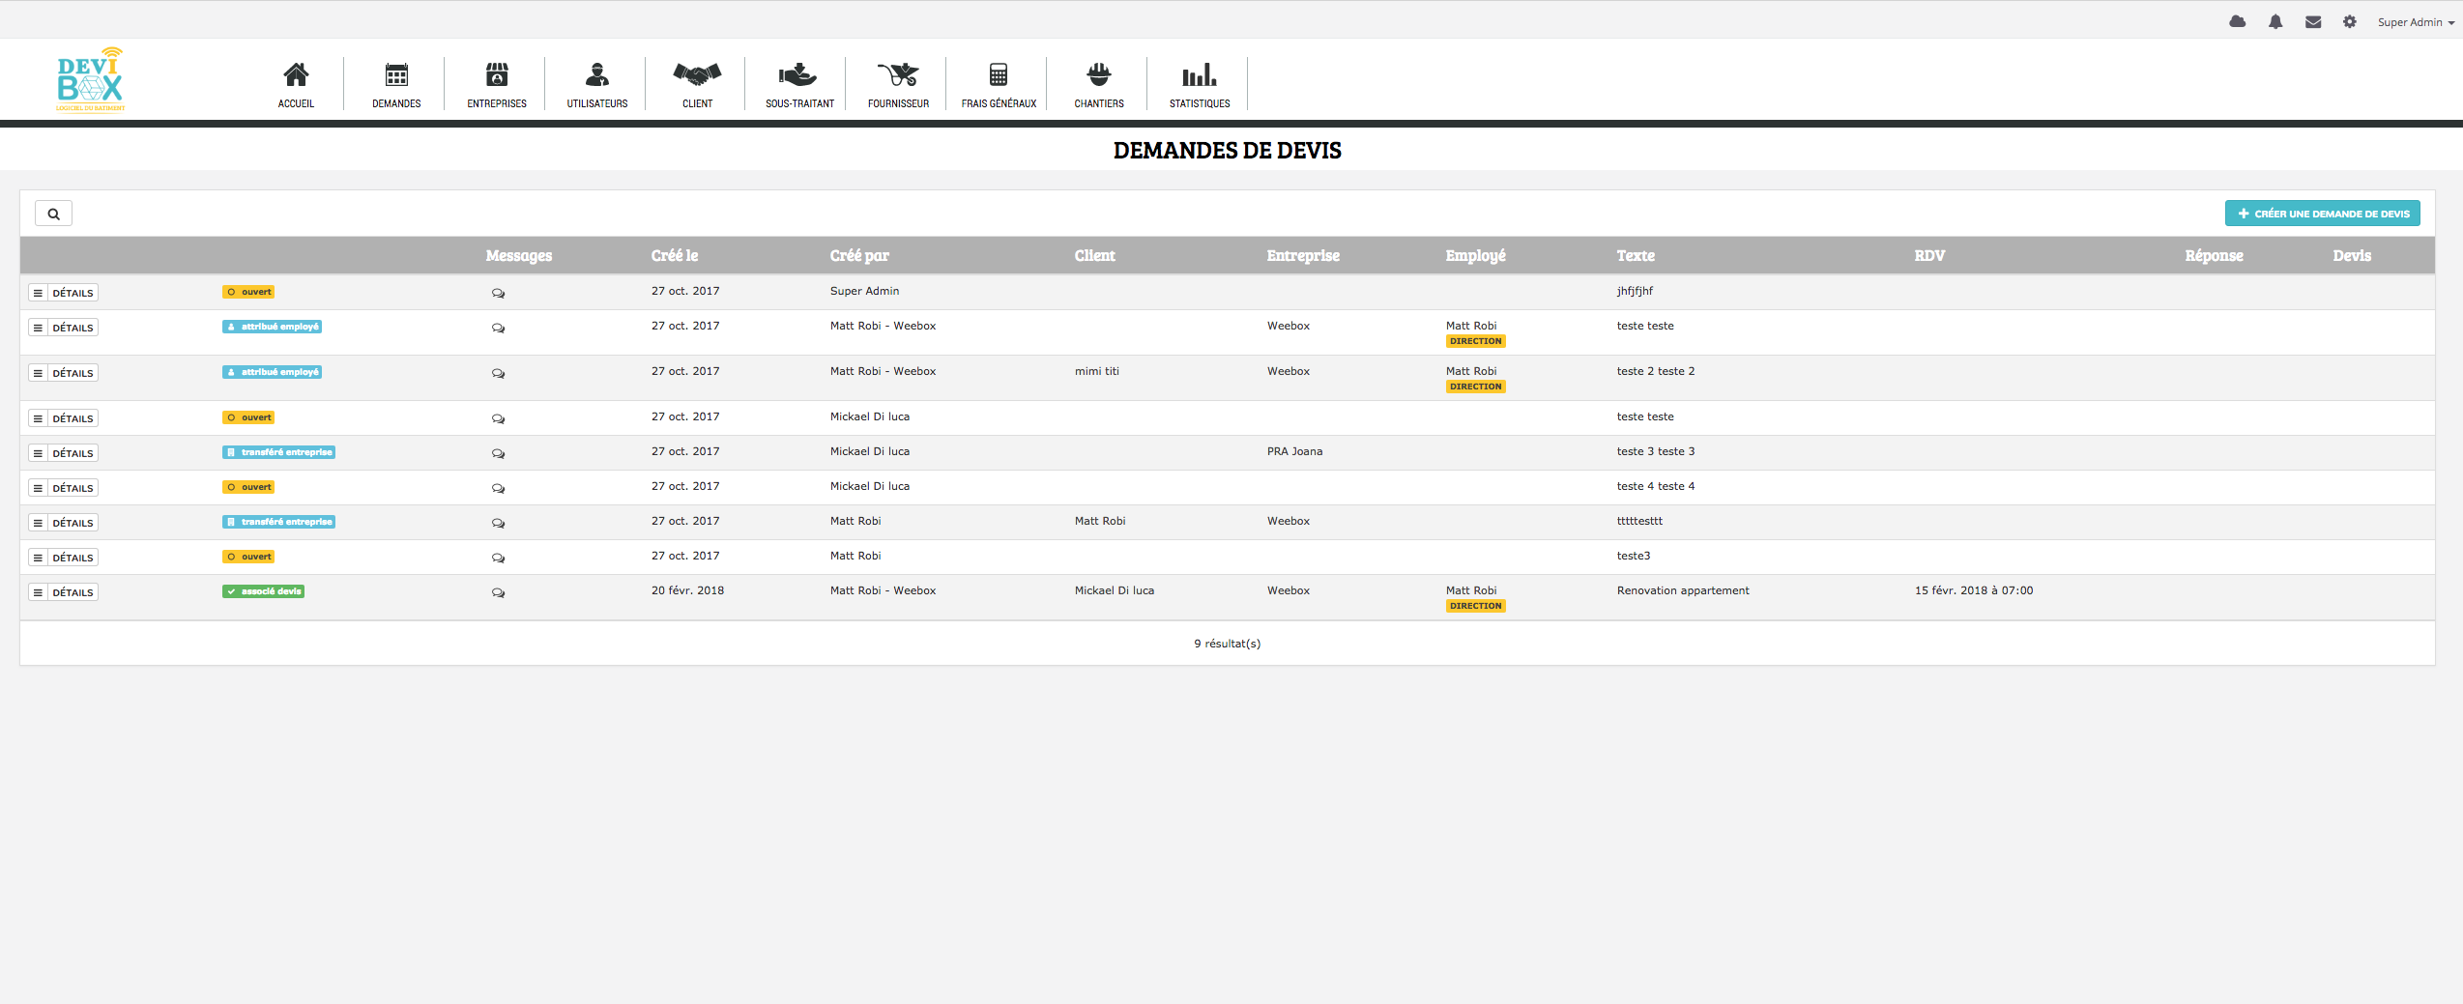2463x1004 pixels.
Task: Click the Messages column header
Action: (x=519, y=255)
